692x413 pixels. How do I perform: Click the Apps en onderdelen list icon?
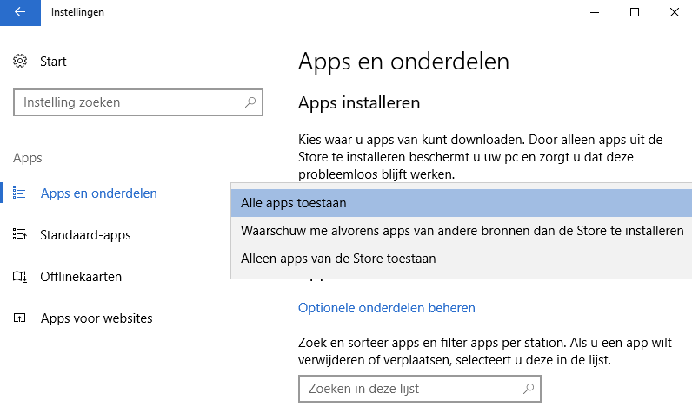[21, 193]
